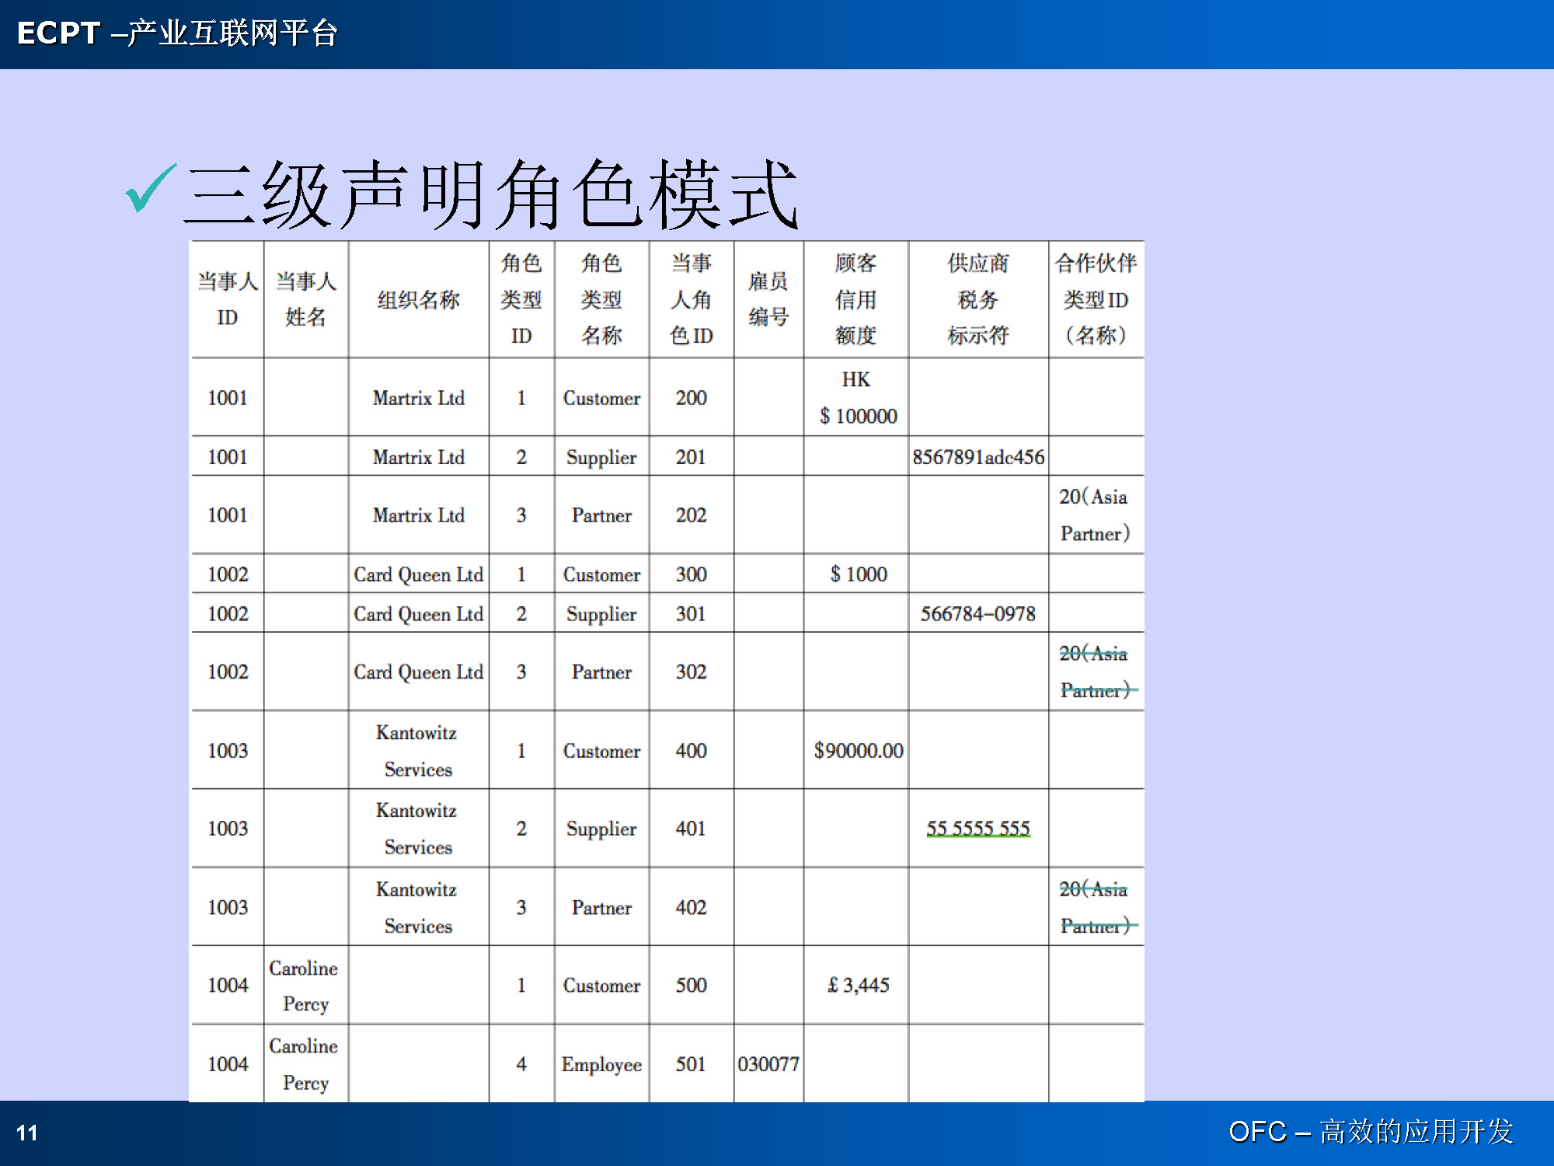Click the 雇员编号 column header

[x=768, y=299]
